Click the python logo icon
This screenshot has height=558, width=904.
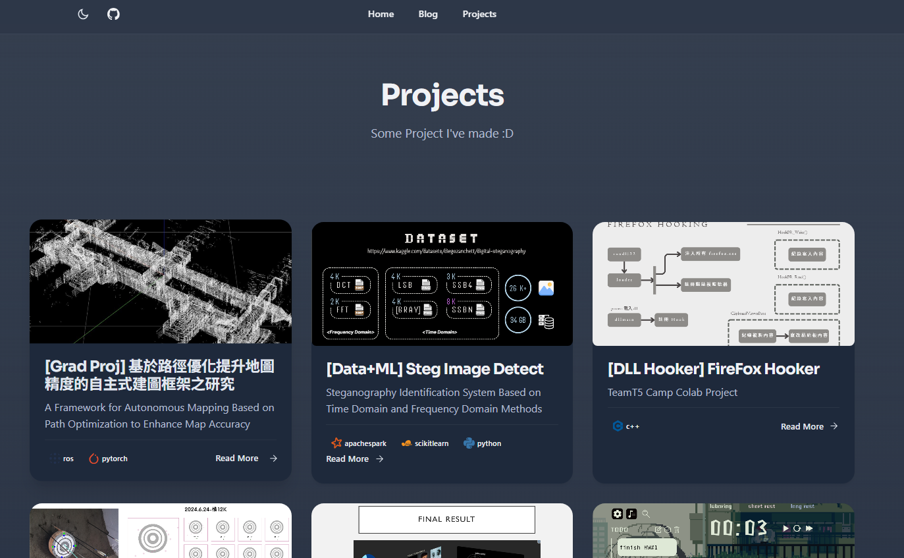pyautogui.click(x=469, y=443)
